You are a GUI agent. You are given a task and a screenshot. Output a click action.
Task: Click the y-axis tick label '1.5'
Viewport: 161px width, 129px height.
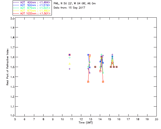tap(12, 67)
